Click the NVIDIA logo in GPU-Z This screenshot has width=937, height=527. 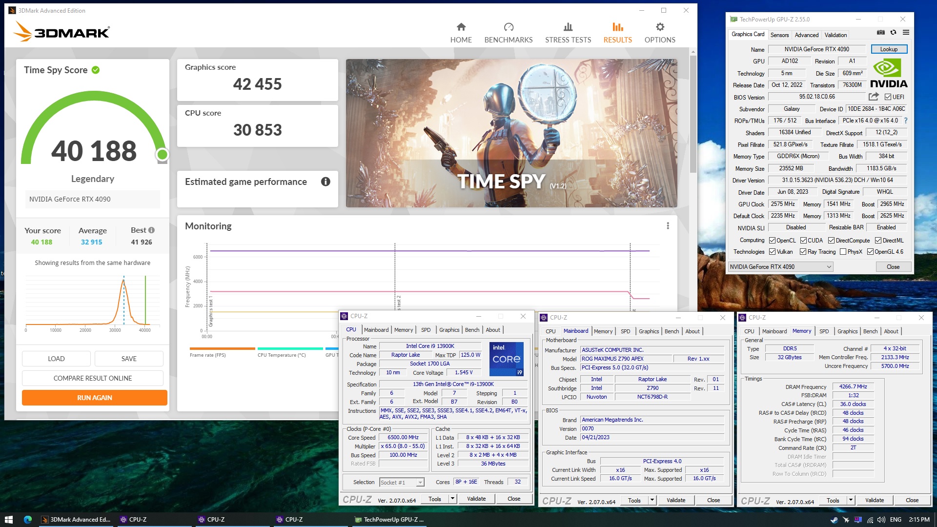pos(888,73)
